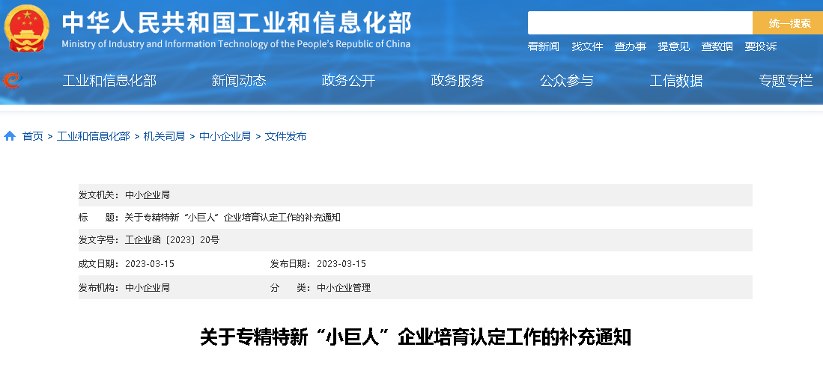Click the search input field

pos(640,23)
